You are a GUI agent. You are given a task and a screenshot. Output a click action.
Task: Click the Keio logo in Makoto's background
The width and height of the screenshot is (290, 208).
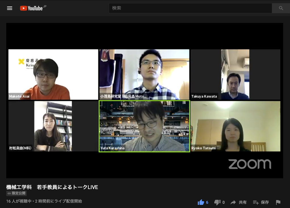point(26,62)
